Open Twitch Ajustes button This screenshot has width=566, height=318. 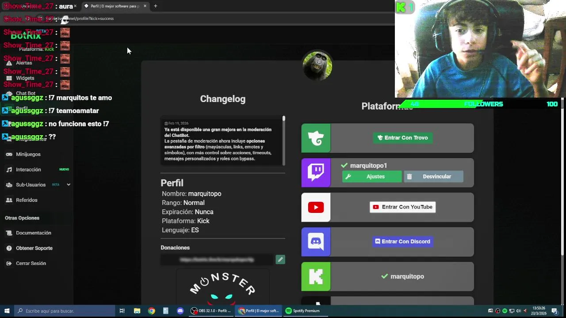[372, 177]
